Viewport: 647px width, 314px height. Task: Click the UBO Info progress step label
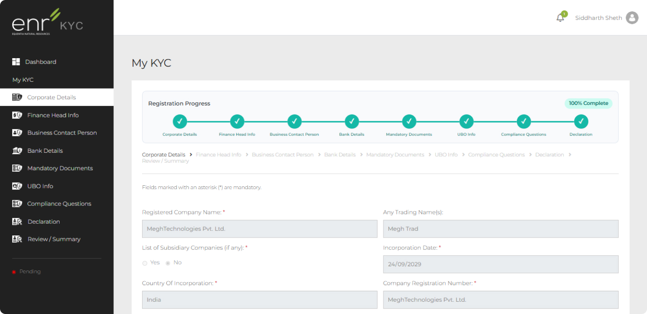click(466, 135)
